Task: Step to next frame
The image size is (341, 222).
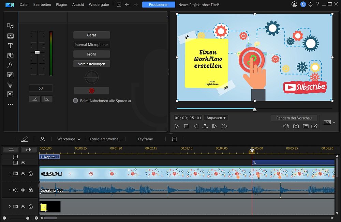Action: pyautogui.click(x=214, y=126)
